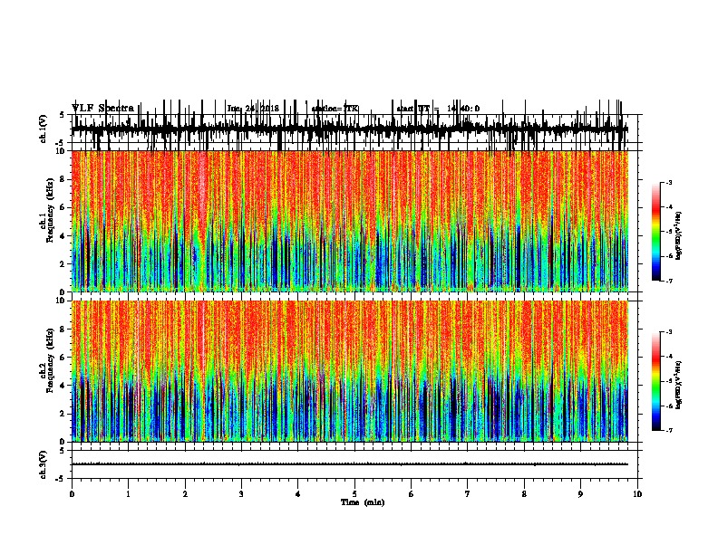718x554 pixels.
Task: Click the "0" minute tick on time axis
Action: (x=72, y=493)
